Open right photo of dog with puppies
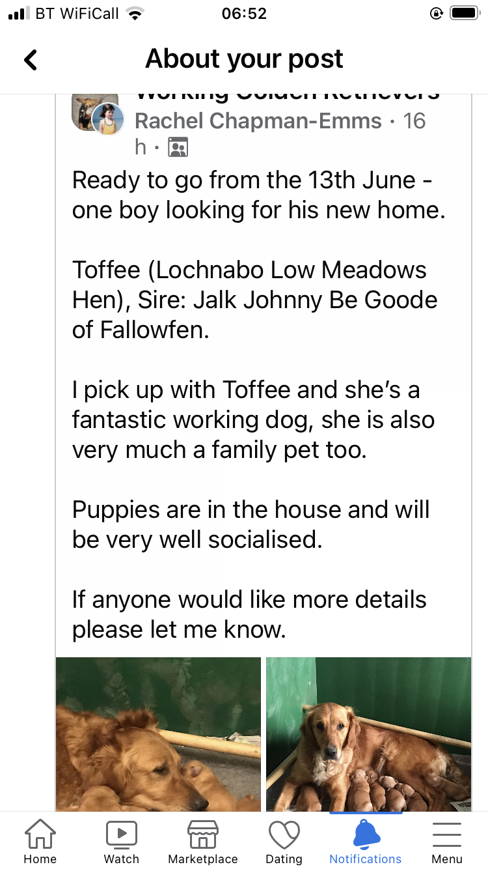 pyautogui.click(x=368, y=734)
